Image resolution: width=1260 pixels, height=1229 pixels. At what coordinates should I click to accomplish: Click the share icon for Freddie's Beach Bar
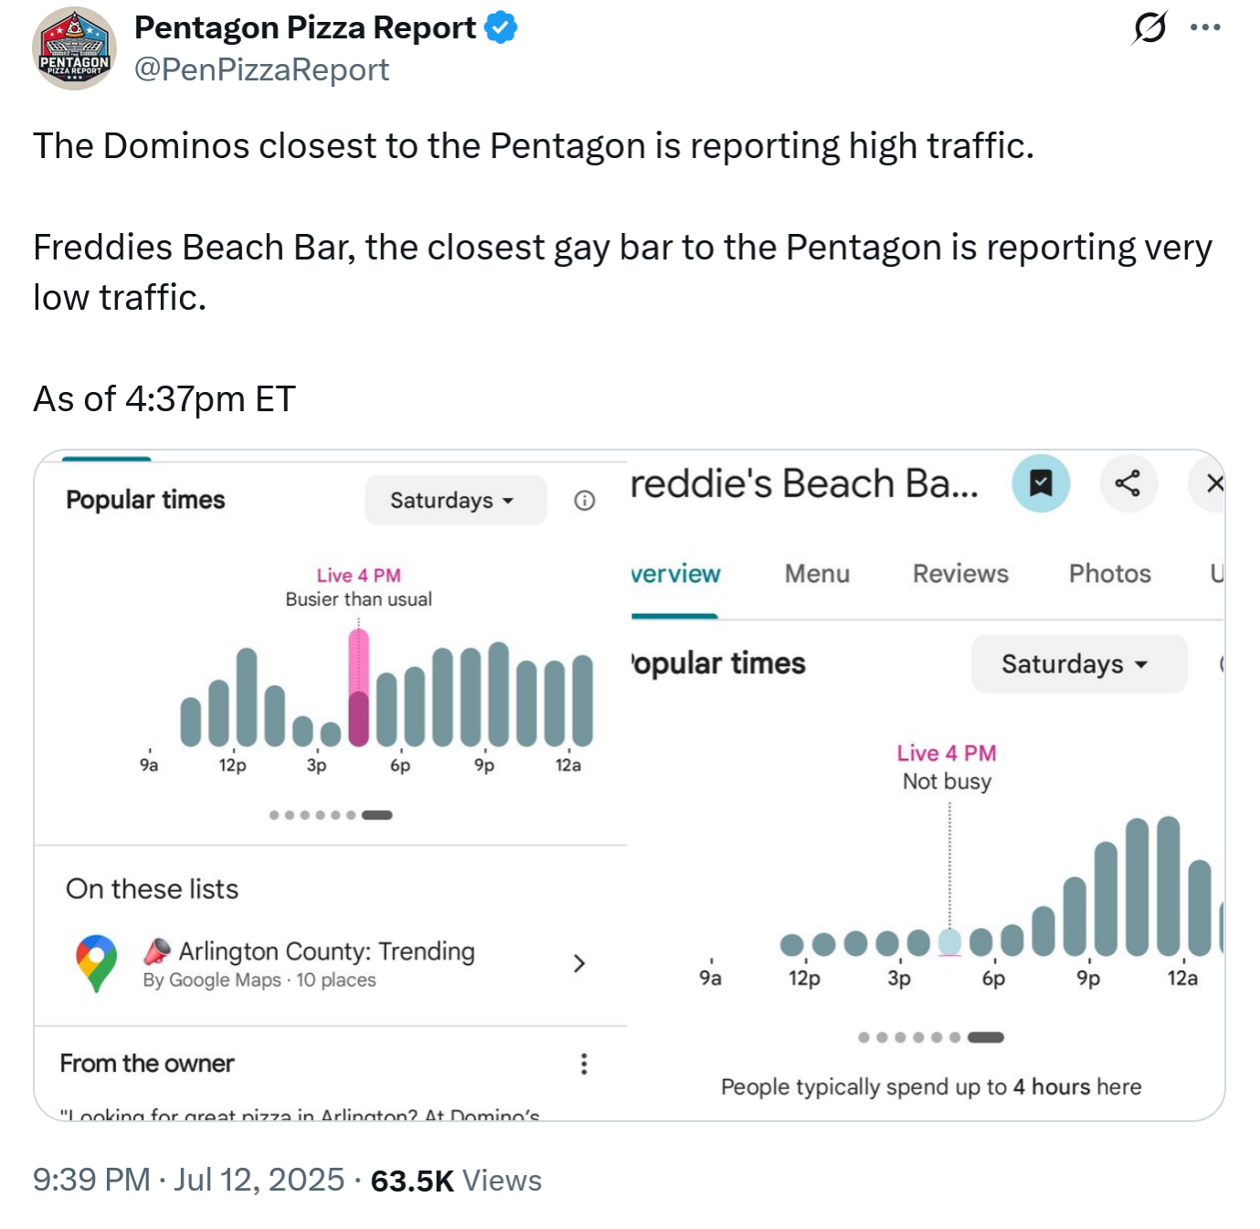tap(1128, 482)
